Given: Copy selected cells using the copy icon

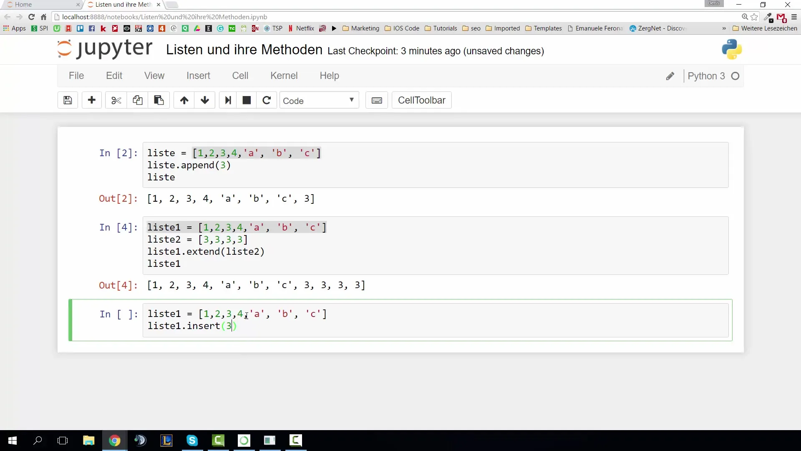Looking at the screenshot, I should coord(138,100).
